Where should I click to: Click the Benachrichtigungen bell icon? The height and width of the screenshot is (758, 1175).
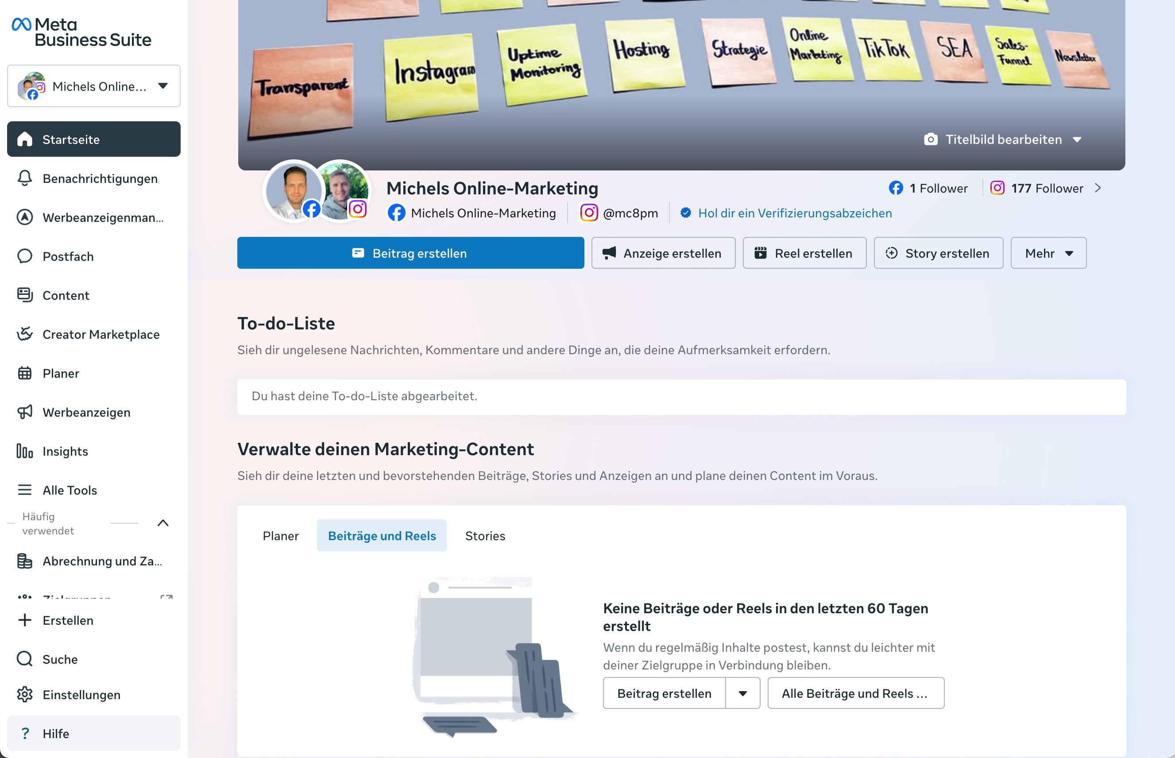click(25, 178)
